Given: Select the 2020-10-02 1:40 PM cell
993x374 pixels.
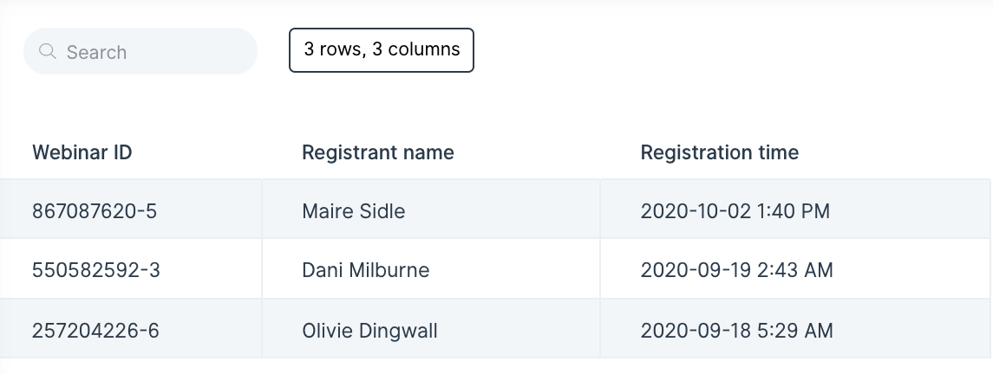Looking at the screenshot, I should [795, 210].
